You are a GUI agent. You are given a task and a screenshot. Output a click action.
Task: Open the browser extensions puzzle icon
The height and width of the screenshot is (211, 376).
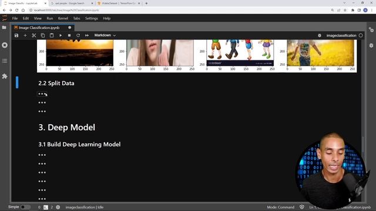[x=352, y=11]
